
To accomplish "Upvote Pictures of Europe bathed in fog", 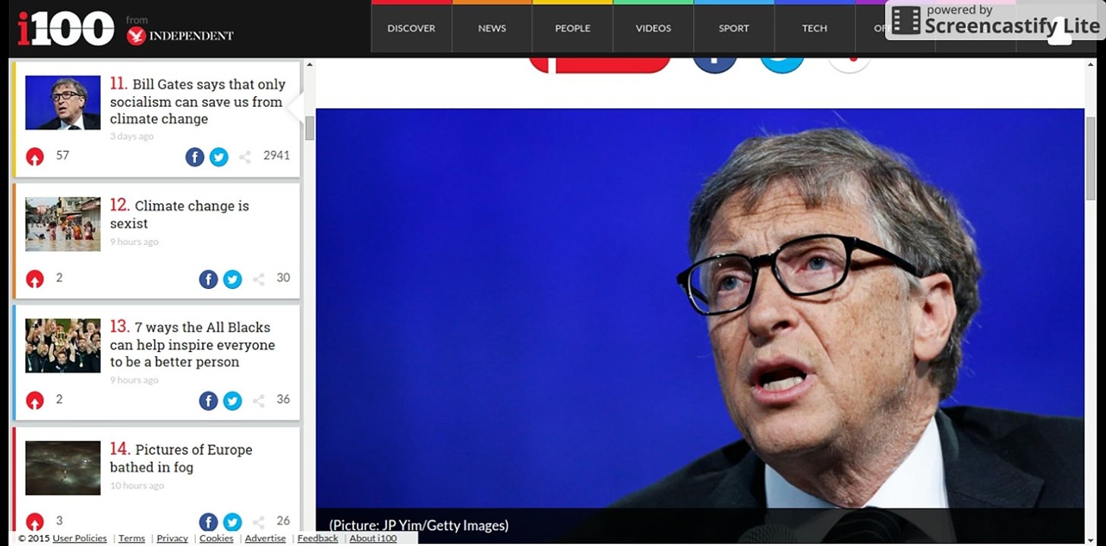I will coord(35,521).
